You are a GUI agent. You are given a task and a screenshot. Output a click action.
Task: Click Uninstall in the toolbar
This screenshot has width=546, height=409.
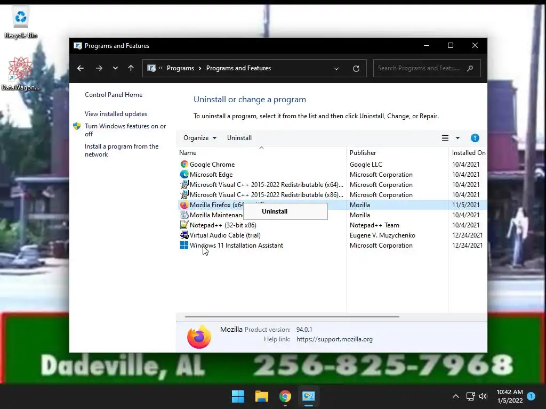click(x=239, y=138)
